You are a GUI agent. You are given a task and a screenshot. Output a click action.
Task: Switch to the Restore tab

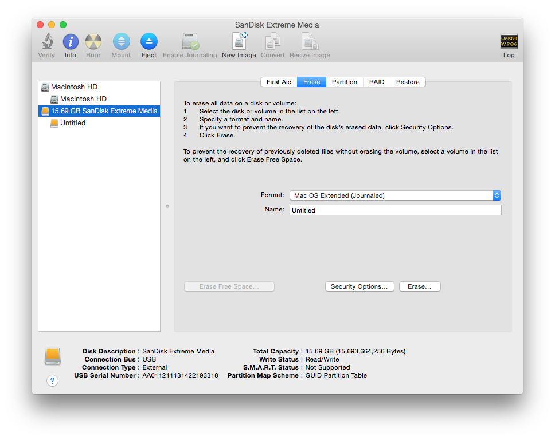pos(408,82)
